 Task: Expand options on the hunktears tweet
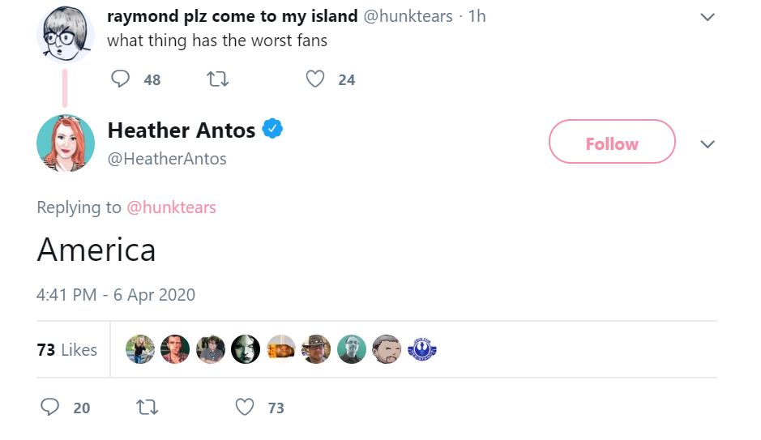(x=708, y=17)
